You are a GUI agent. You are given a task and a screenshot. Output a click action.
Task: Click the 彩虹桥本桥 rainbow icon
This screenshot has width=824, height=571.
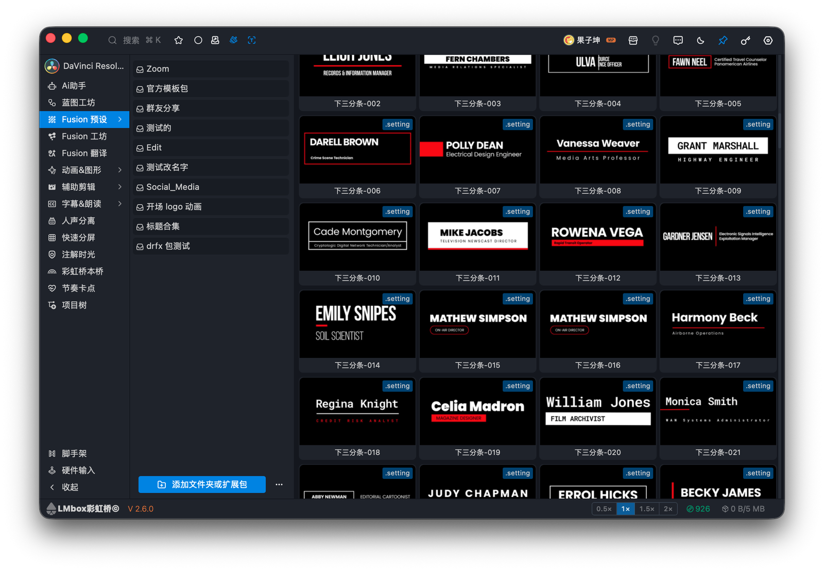pyautogui.click(x=52, y=271)
